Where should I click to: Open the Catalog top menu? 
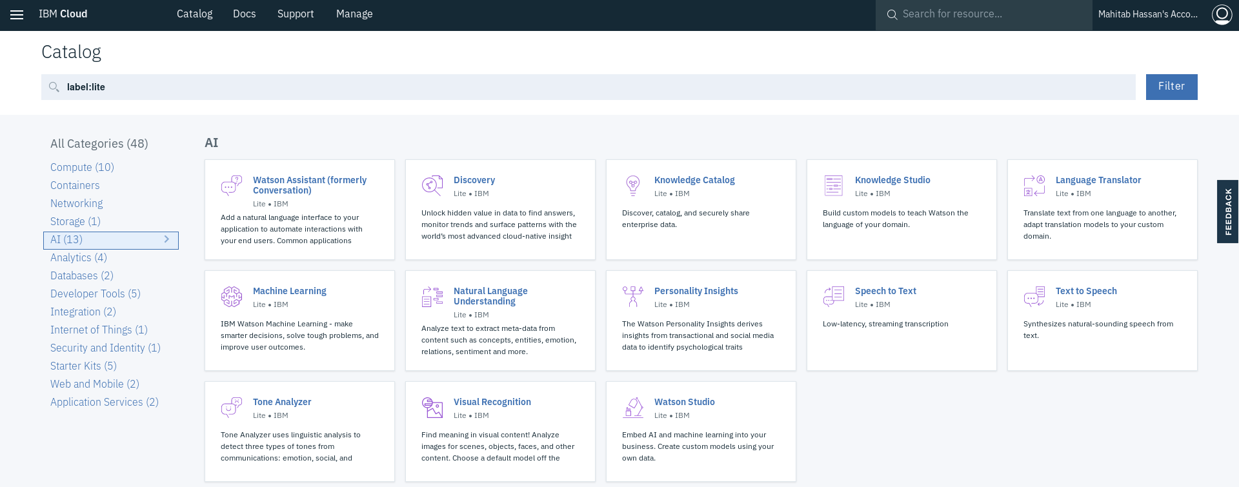(194, 14)
